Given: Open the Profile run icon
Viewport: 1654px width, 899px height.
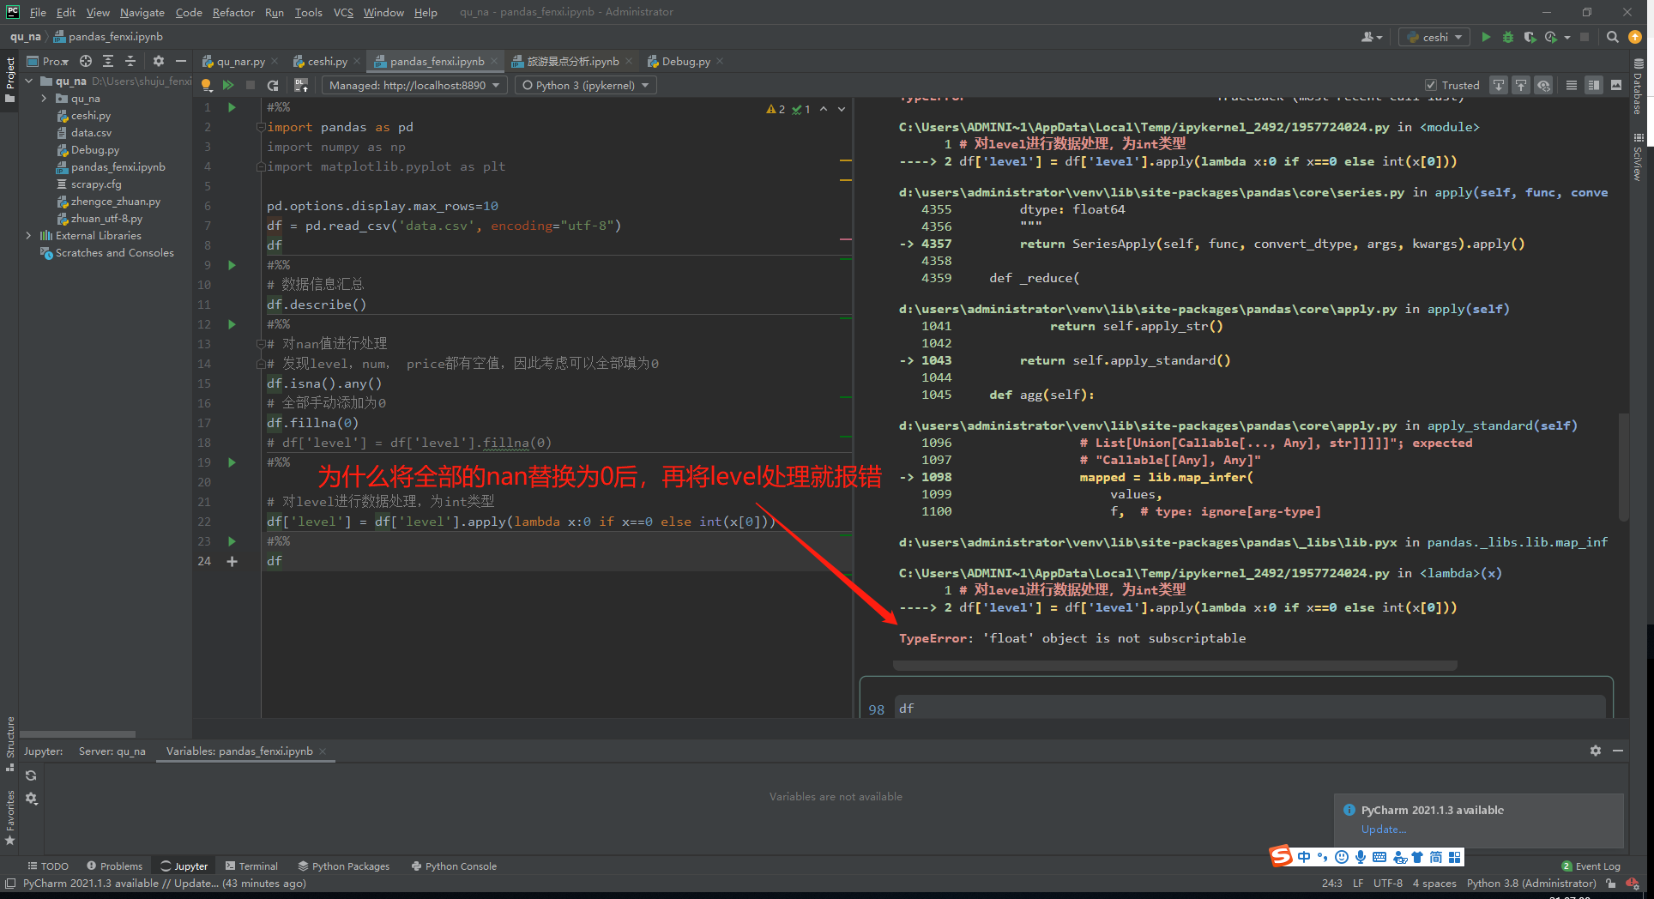Looking at the screenshot, I should click(1550, 37).
